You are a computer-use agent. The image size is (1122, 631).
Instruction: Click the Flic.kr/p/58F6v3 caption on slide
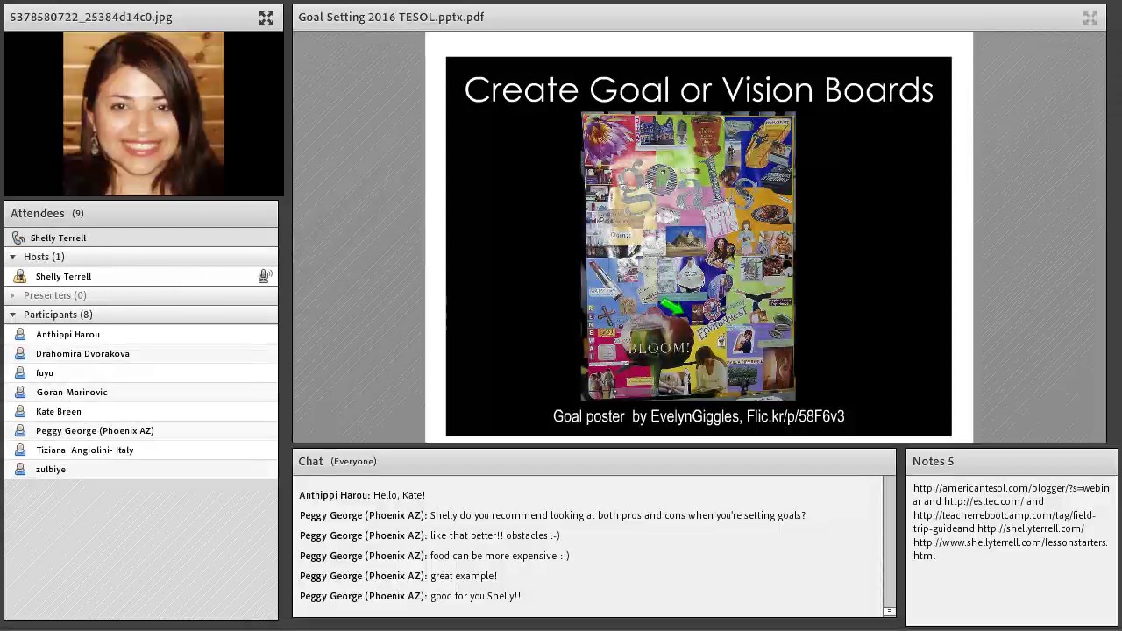coord(795,417)
